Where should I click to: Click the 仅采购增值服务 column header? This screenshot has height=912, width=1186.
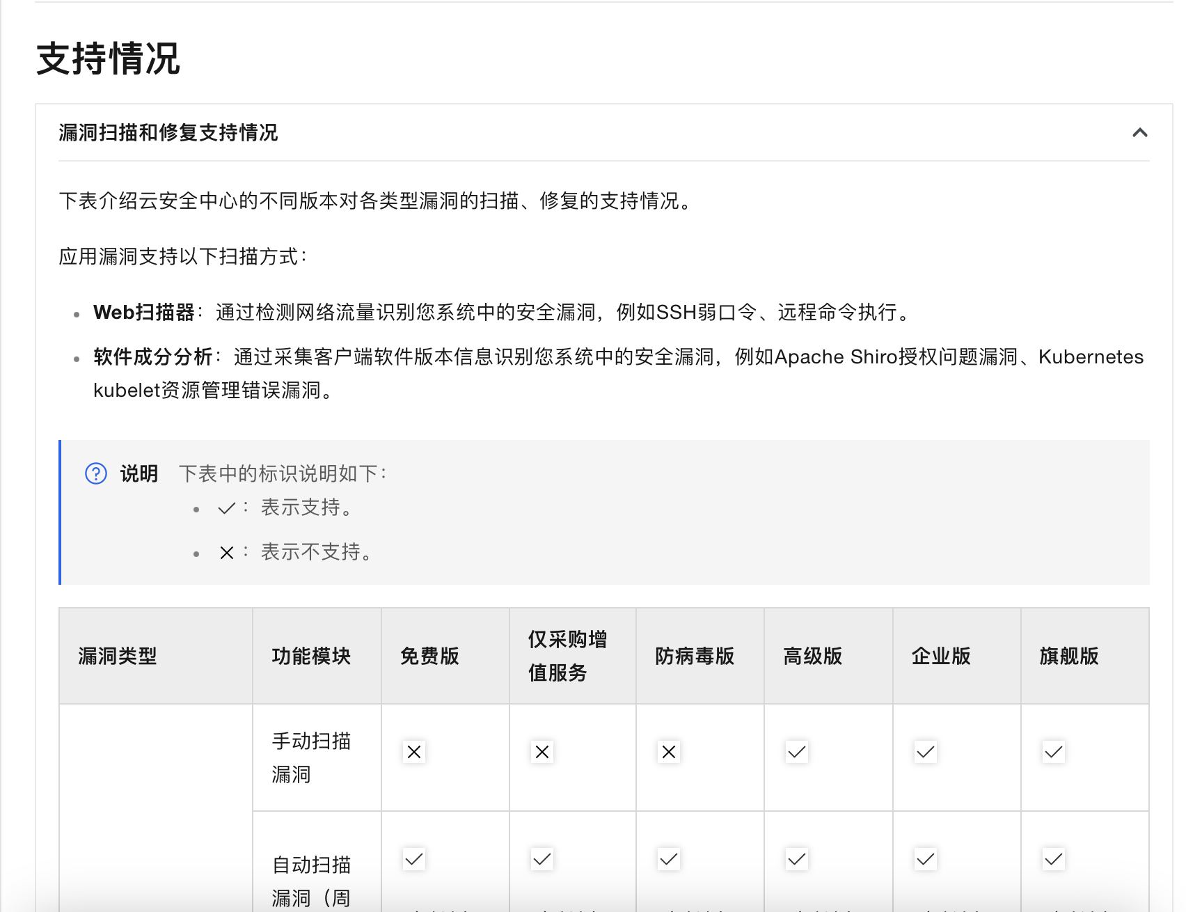[x=573, y=656]
